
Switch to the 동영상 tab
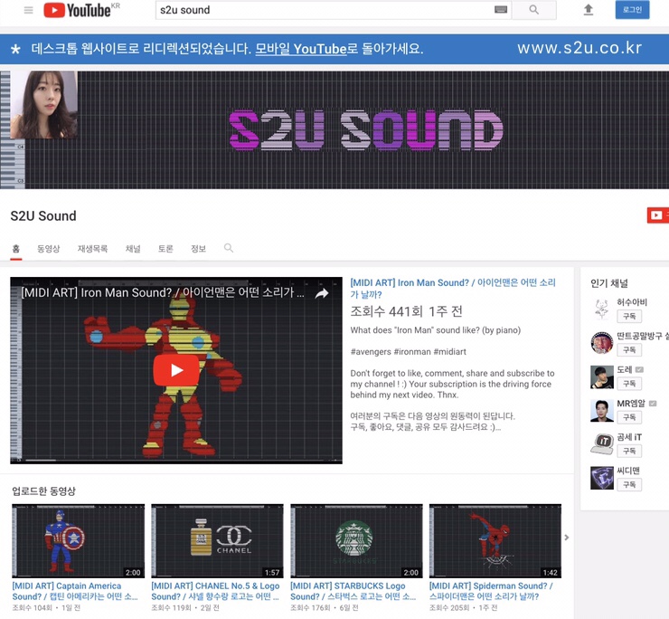point(48,249)
